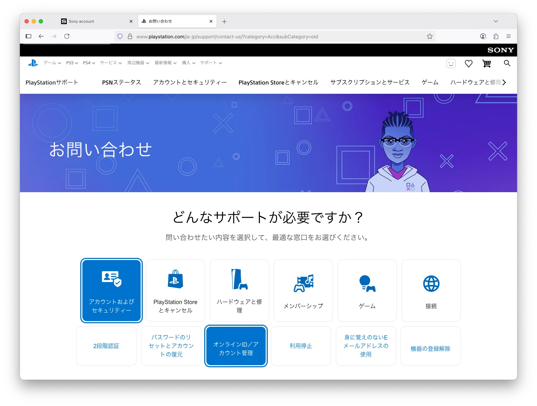This screenshot has width=537, height=406.
Task: Close the お問い合わせ tab
Action: point(211,21)
